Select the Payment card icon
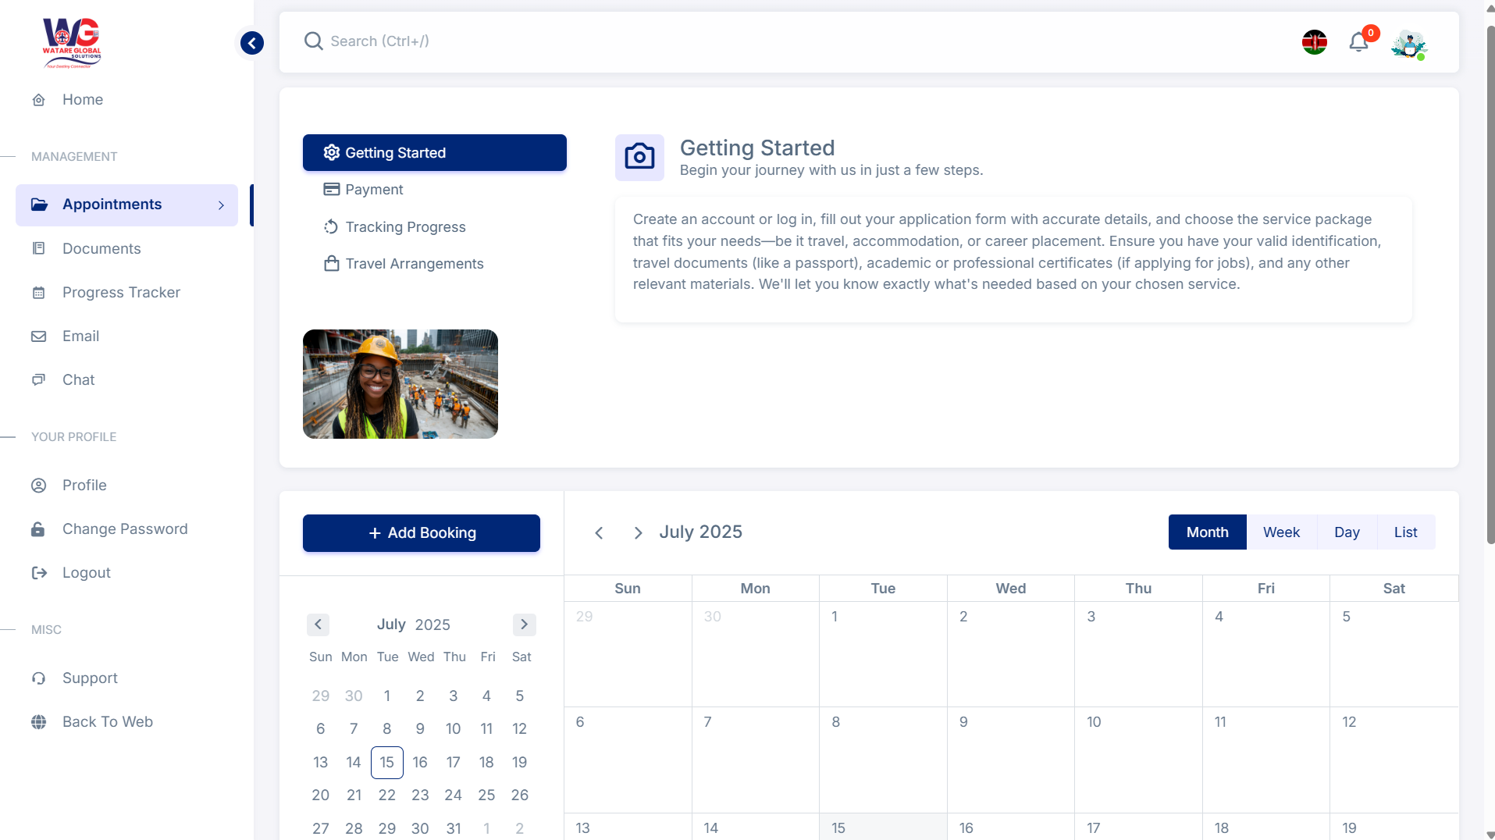 click(x=330, y=189)
